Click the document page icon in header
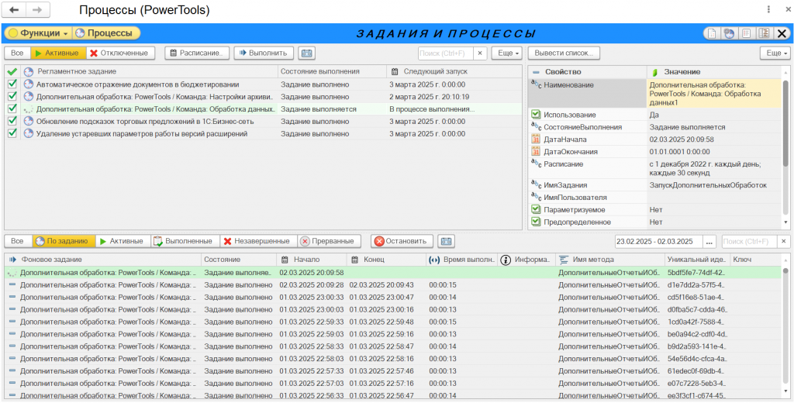This screenshot has height=403, width=794. pos(712,34)
